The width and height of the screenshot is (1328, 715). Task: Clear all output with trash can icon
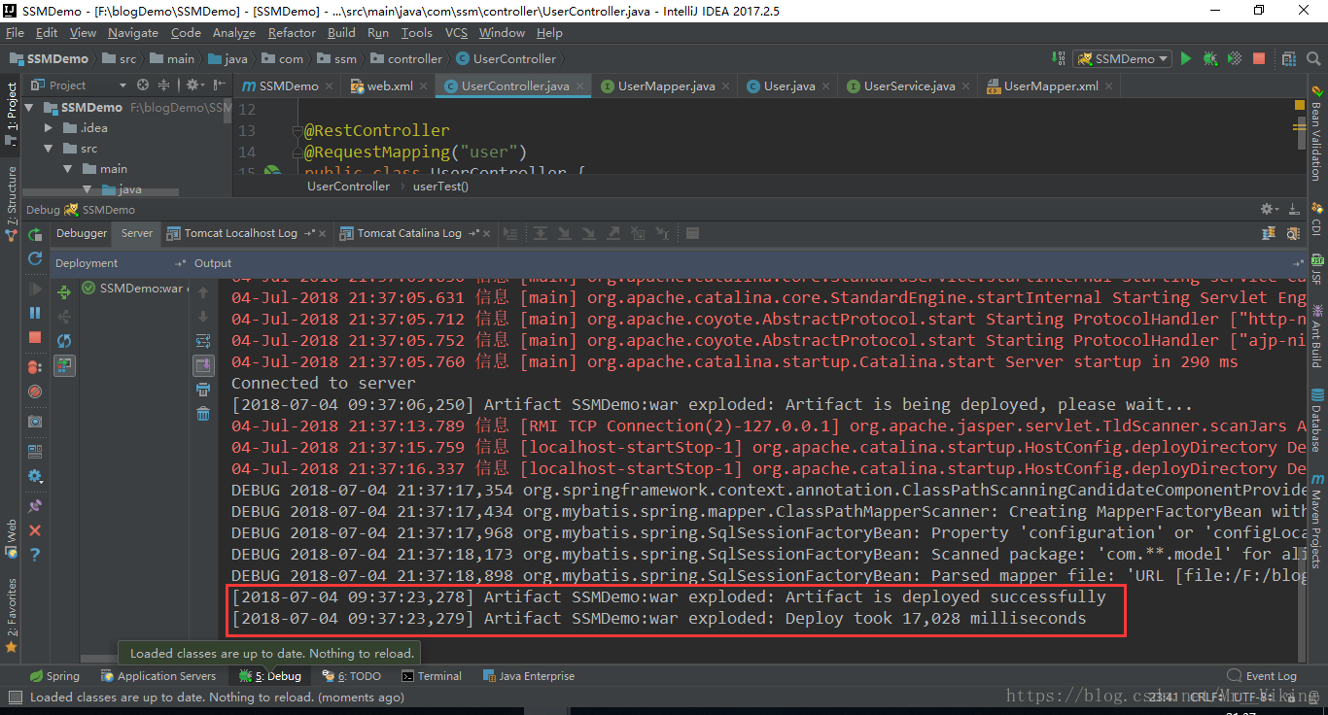click(x=203, y=414)
